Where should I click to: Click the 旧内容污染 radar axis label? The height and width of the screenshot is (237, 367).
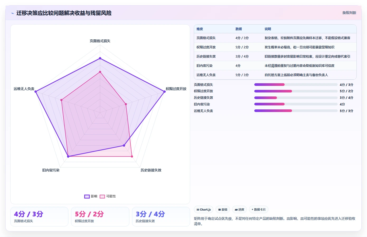click(51, 170)
